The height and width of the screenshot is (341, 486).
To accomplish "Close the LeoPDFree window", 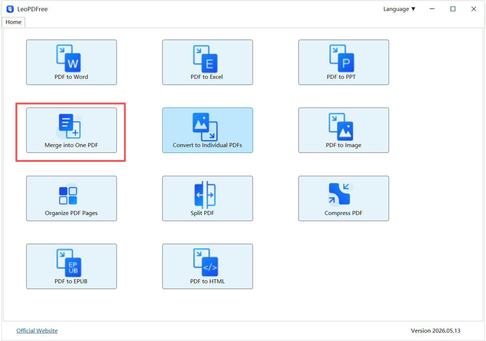I will [x=474, y=9].
